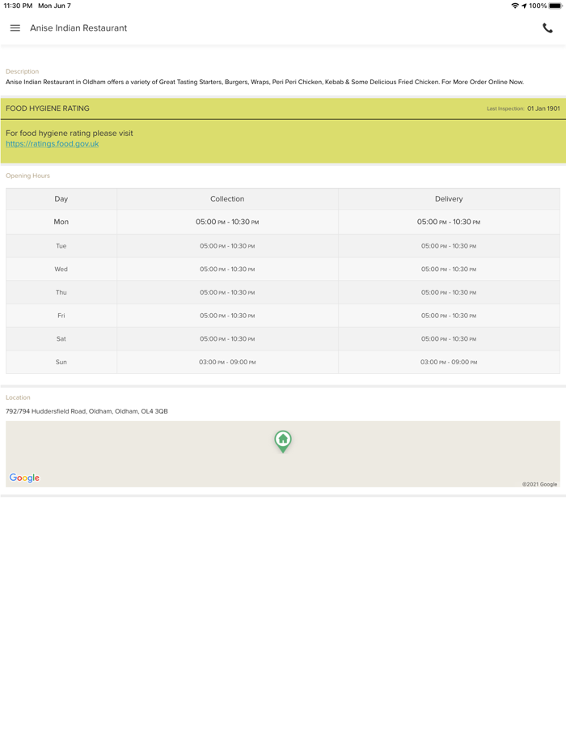
Task: Click the Anise Indian Restaurant title
Action: click(x=78, y=28)
